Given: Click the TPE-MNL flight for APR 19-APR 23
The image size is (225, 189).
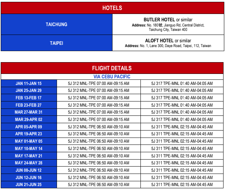Looking at the screenshot, I should (182, 134).
